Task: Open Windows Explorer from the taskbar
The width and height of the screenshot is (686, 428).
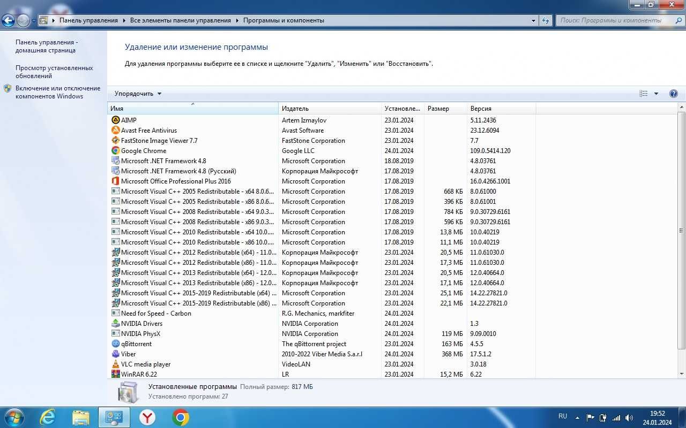Action: point(80,417)
